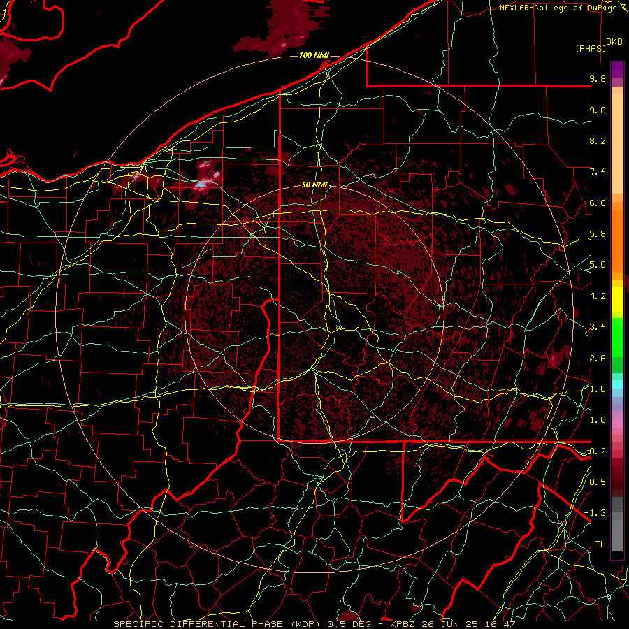
Task: Click the 2.6 value on the color scale
Action: tap(598, 359)
